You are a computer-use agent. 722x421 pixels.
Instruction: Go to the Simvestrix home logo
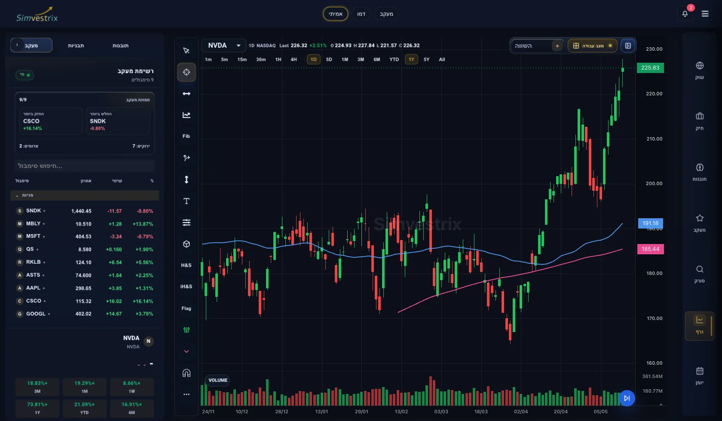click(x=37, y=15)
